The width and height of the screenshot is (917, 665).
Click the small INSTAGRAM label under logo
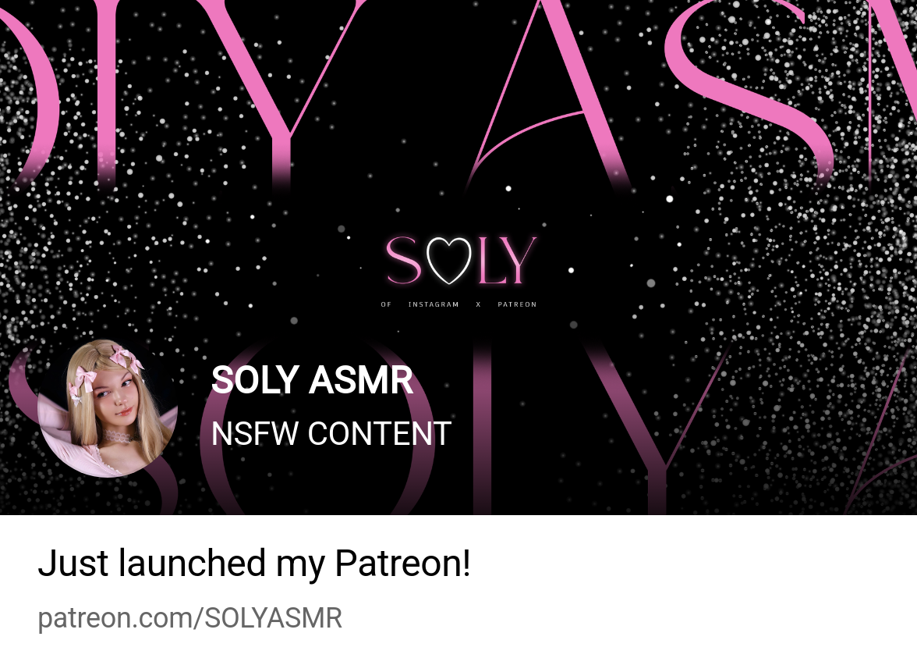(434, 304)
